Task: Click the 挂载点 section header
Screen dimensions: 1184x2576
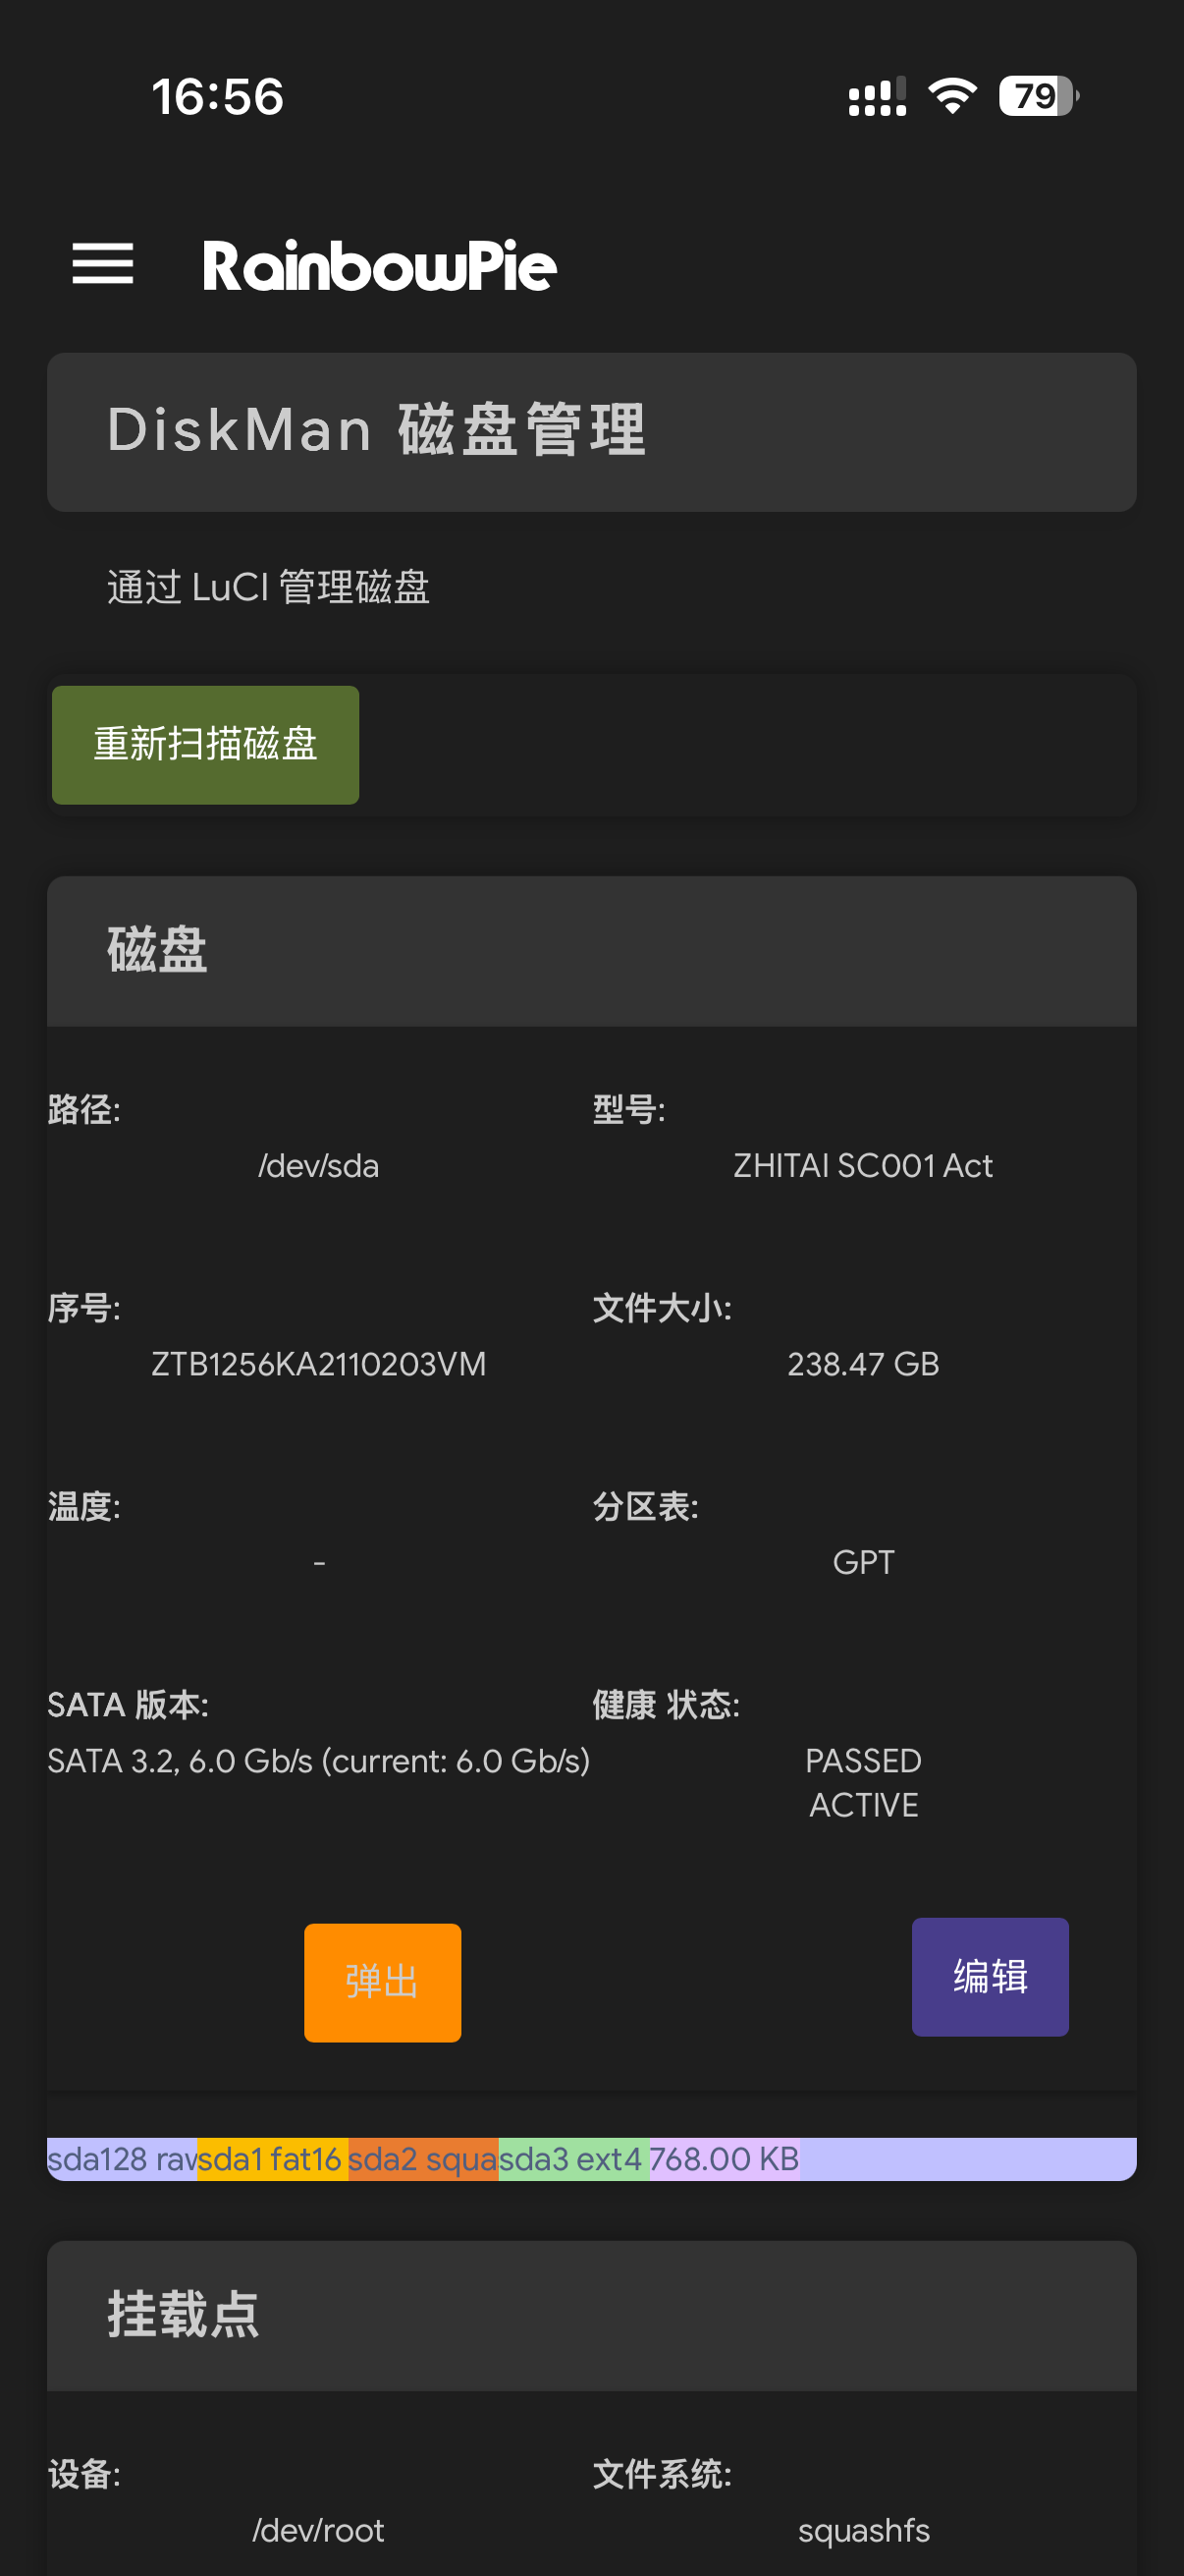Action: 183,2314
